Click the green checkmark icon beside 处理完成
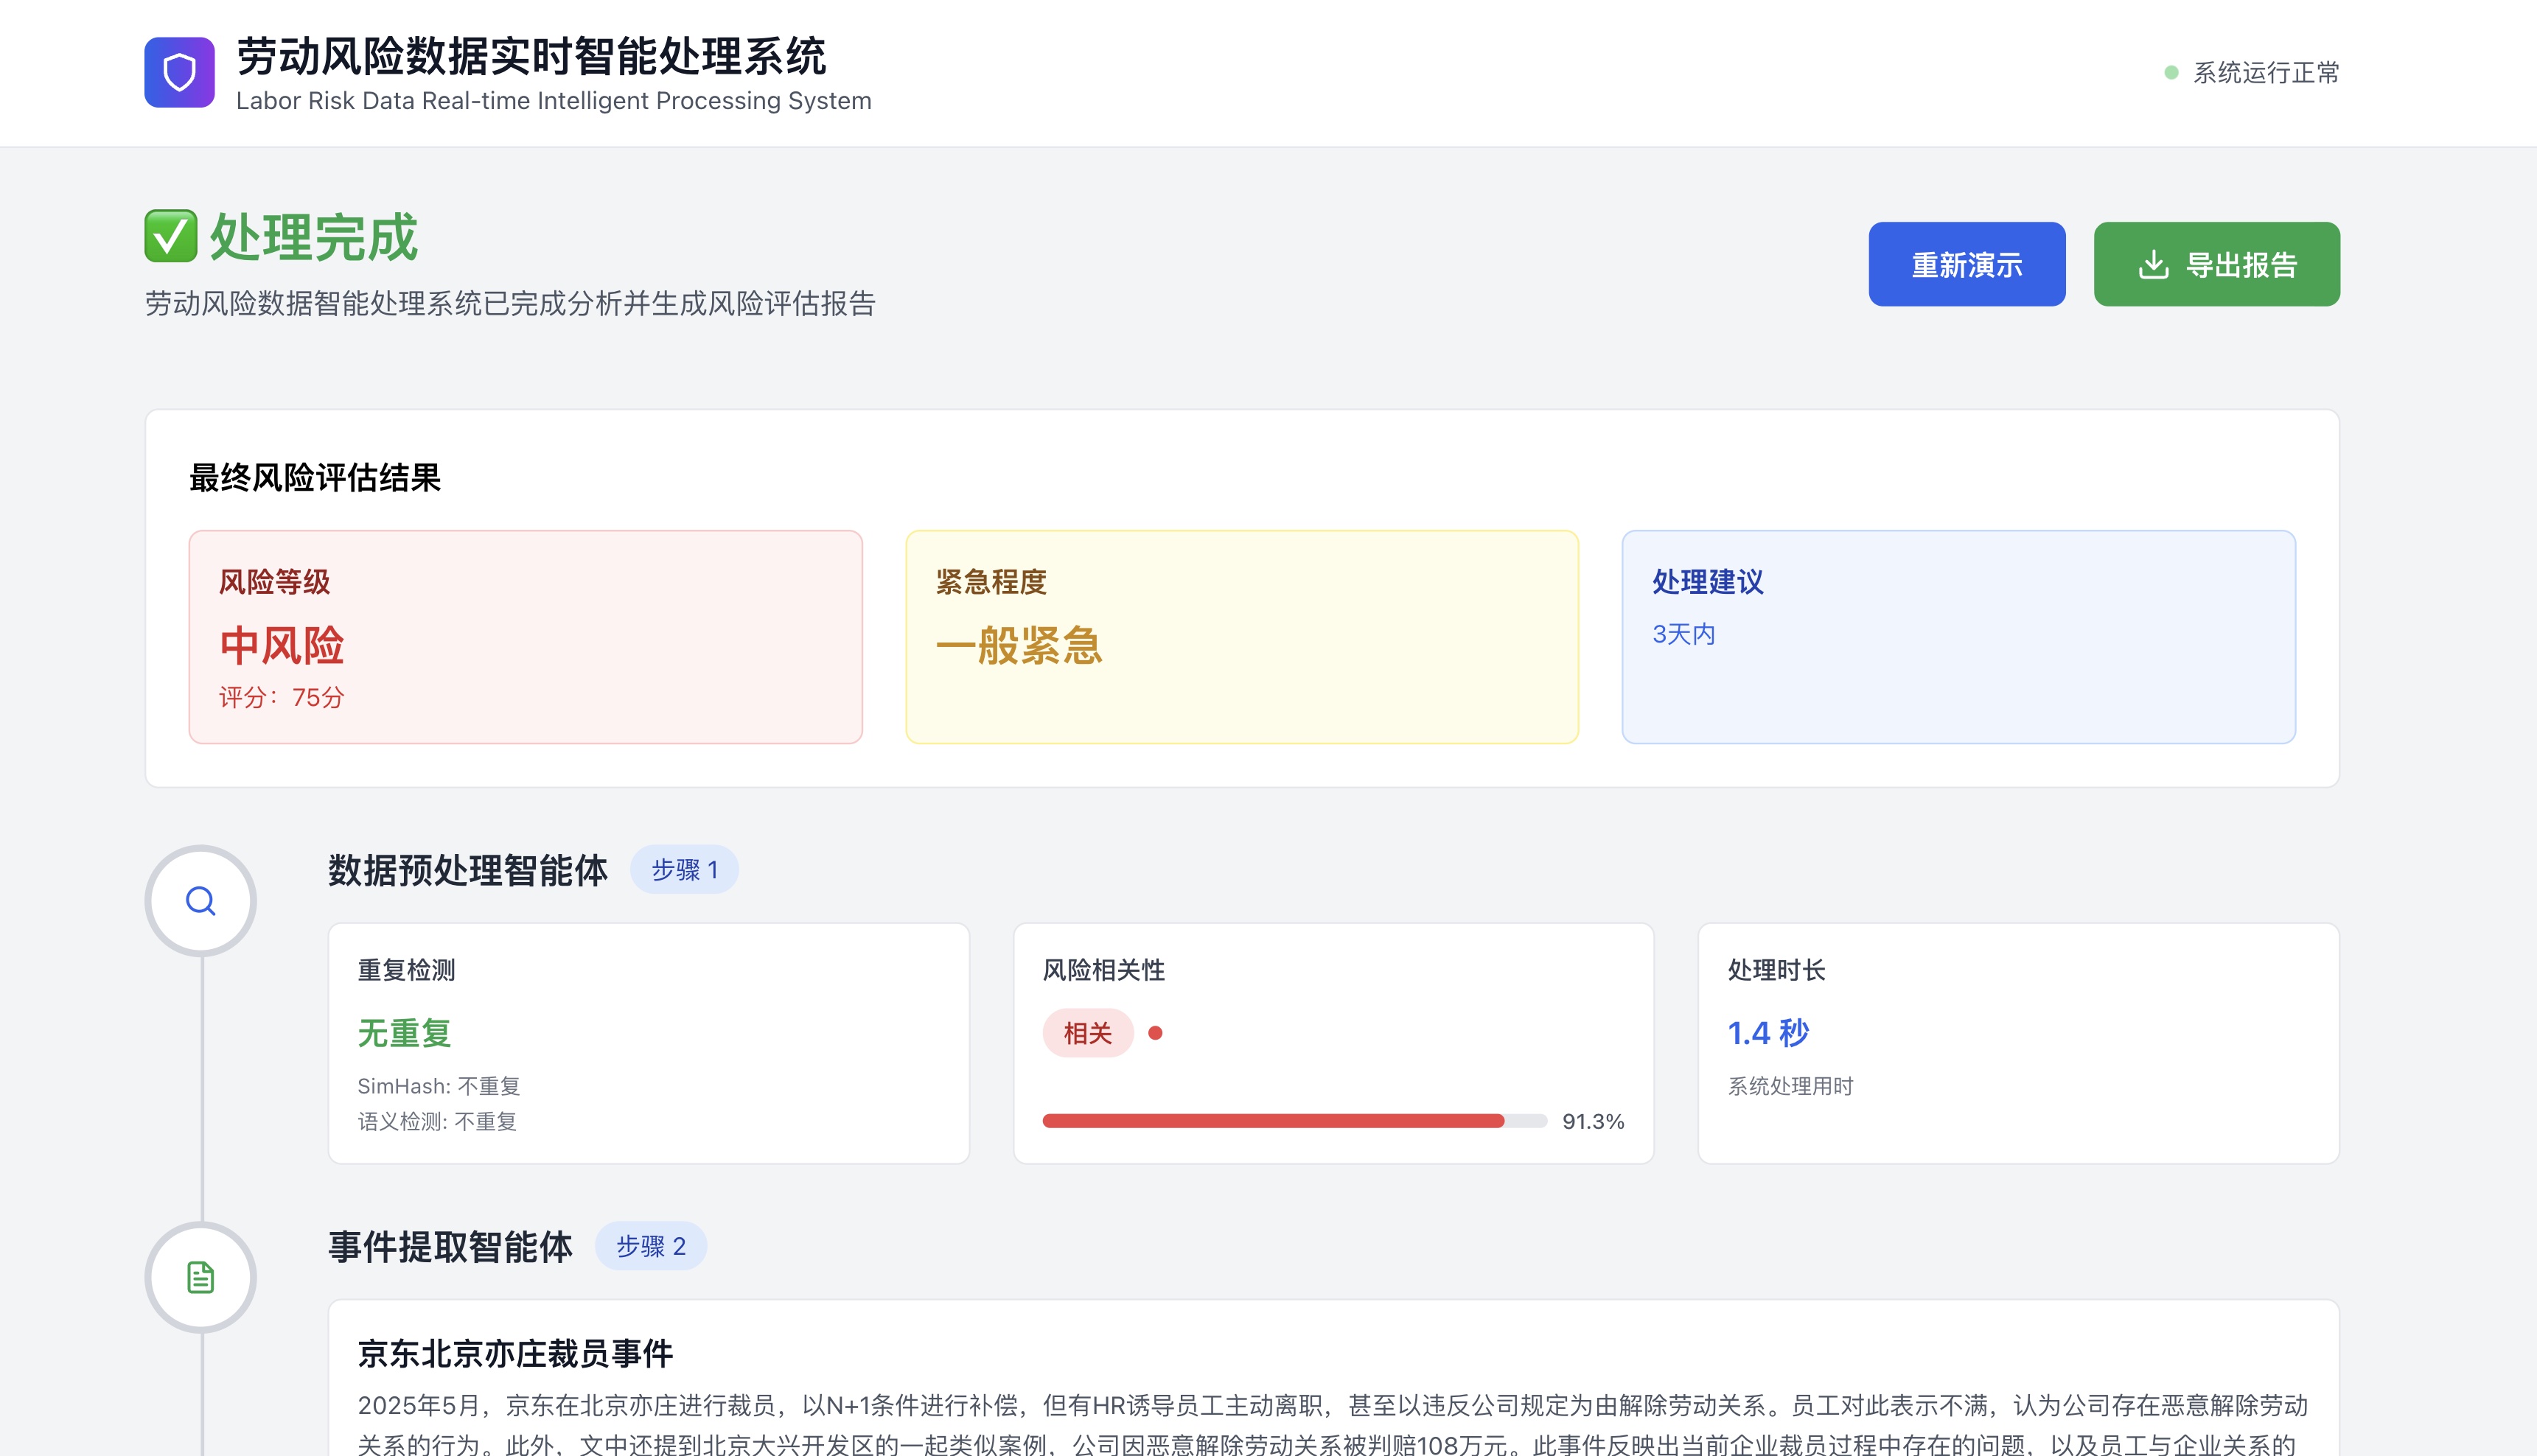The image size is (2537, 1456). click(x=170, y=236)
